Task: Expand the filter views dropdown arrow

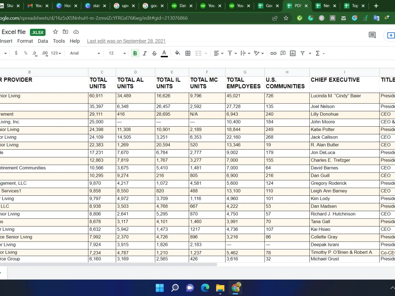Action: tap(310, 53)
